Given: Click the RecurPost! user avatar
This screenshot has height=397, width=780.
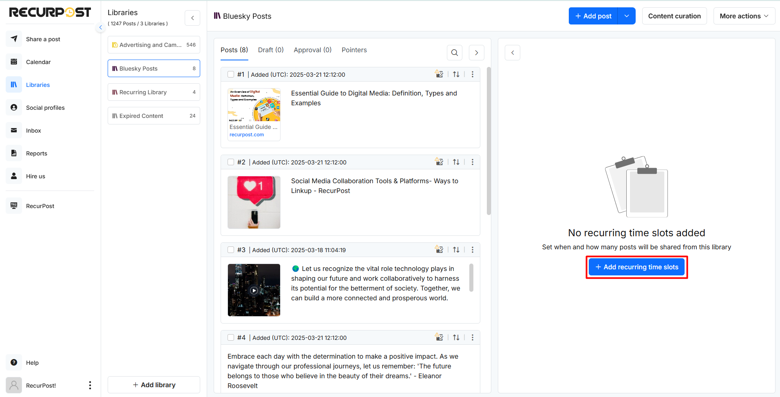Looking at the screenshot, I should (14, 385).
